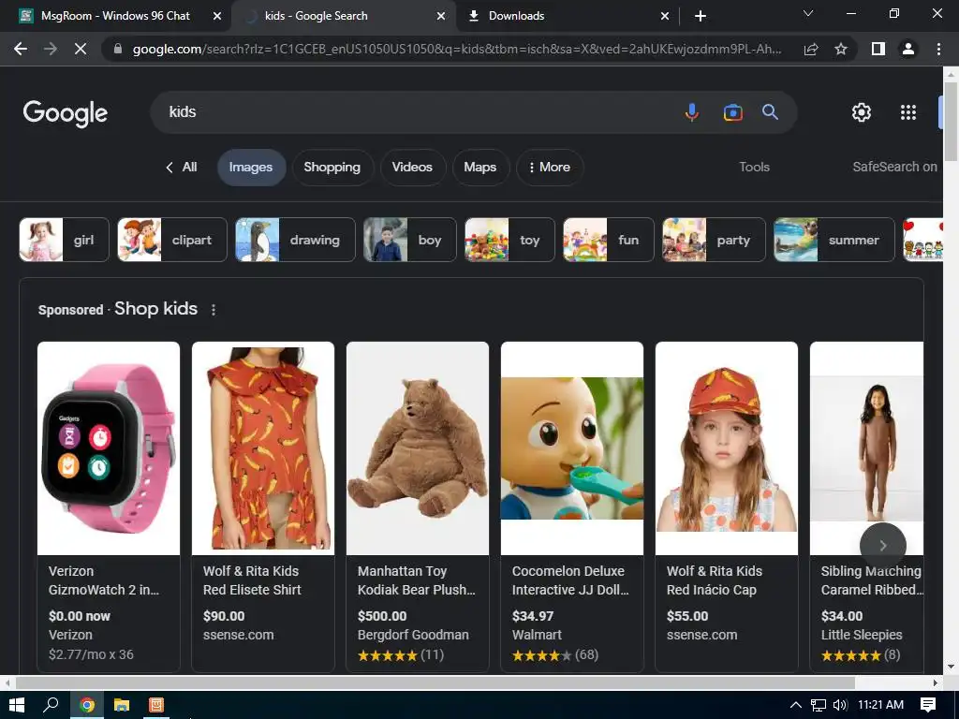Open image search Tools

(754, 167)
